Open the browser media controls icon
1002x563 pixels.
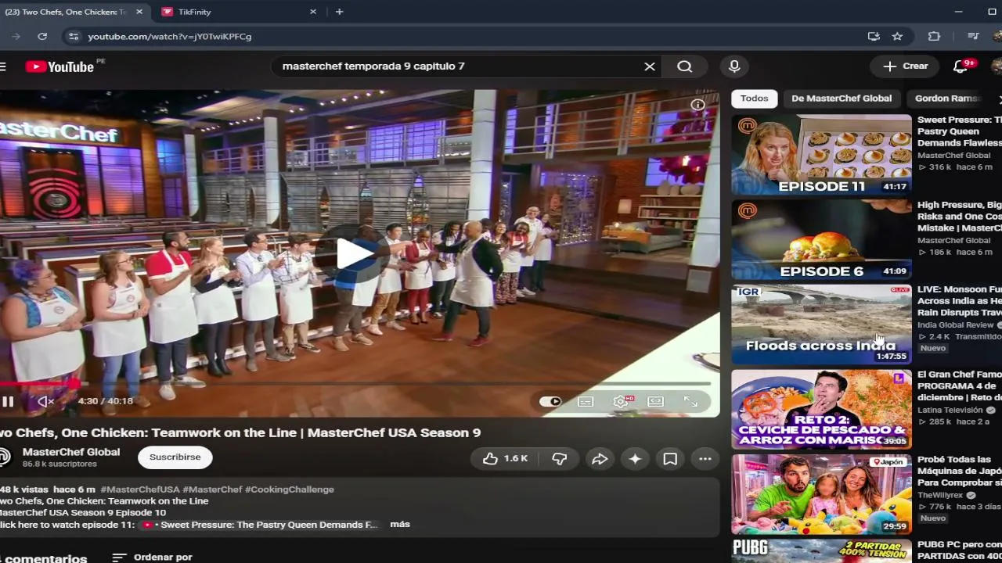pyautogui.click(x=973, y=37)
